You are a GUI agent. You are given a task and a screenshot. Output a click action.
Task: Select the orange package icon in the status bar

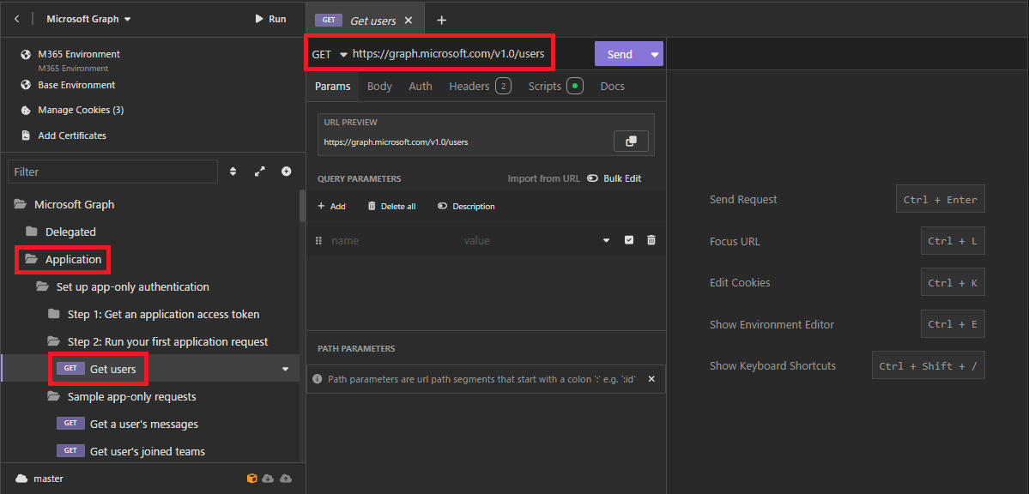point(251,479)
